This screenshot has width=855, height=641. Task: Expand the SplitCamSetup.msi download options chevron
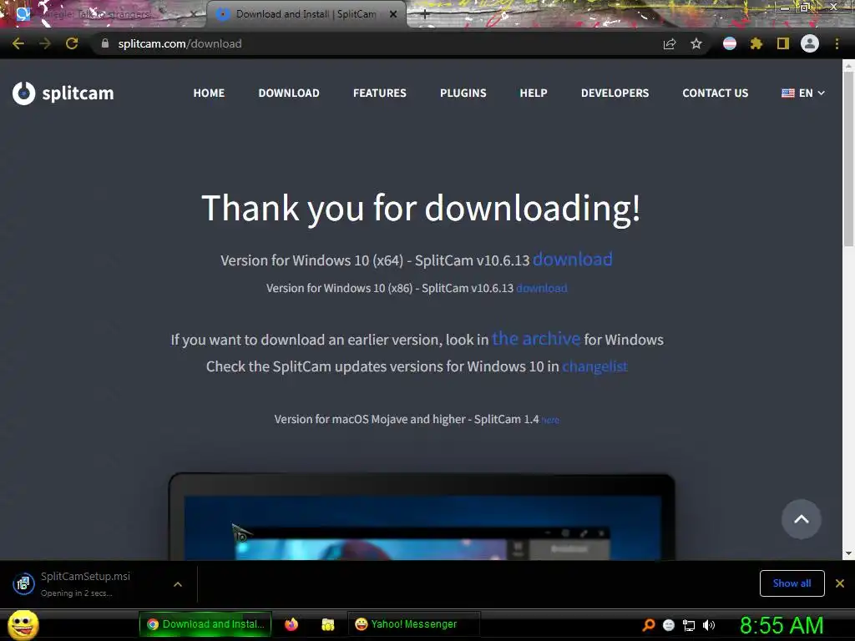pos(178,584)
